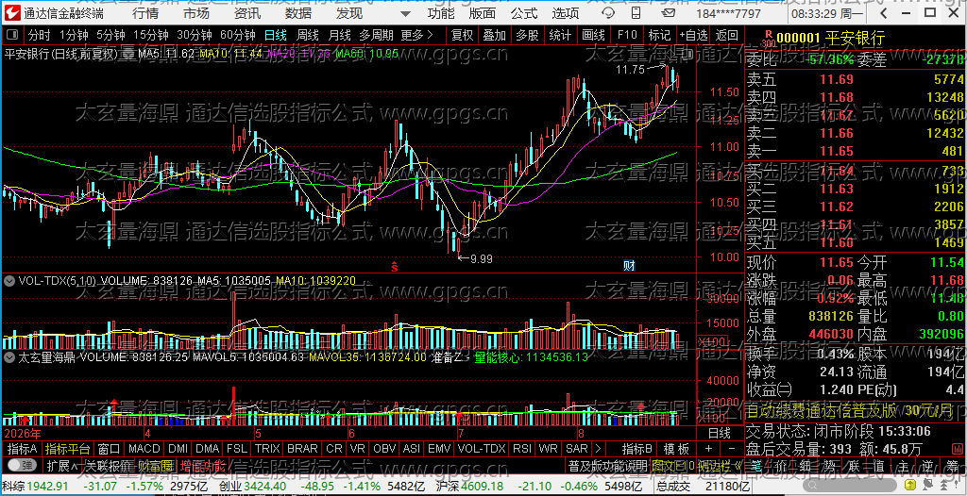
Task: Select the DMI indicator tab
Action: pyautogui.click(x=178, y=449)
